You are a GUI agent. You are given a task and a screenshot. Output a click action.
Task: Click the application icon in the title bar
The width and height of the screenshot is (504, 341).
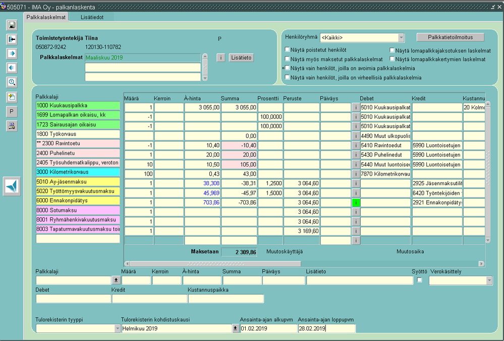3,7
